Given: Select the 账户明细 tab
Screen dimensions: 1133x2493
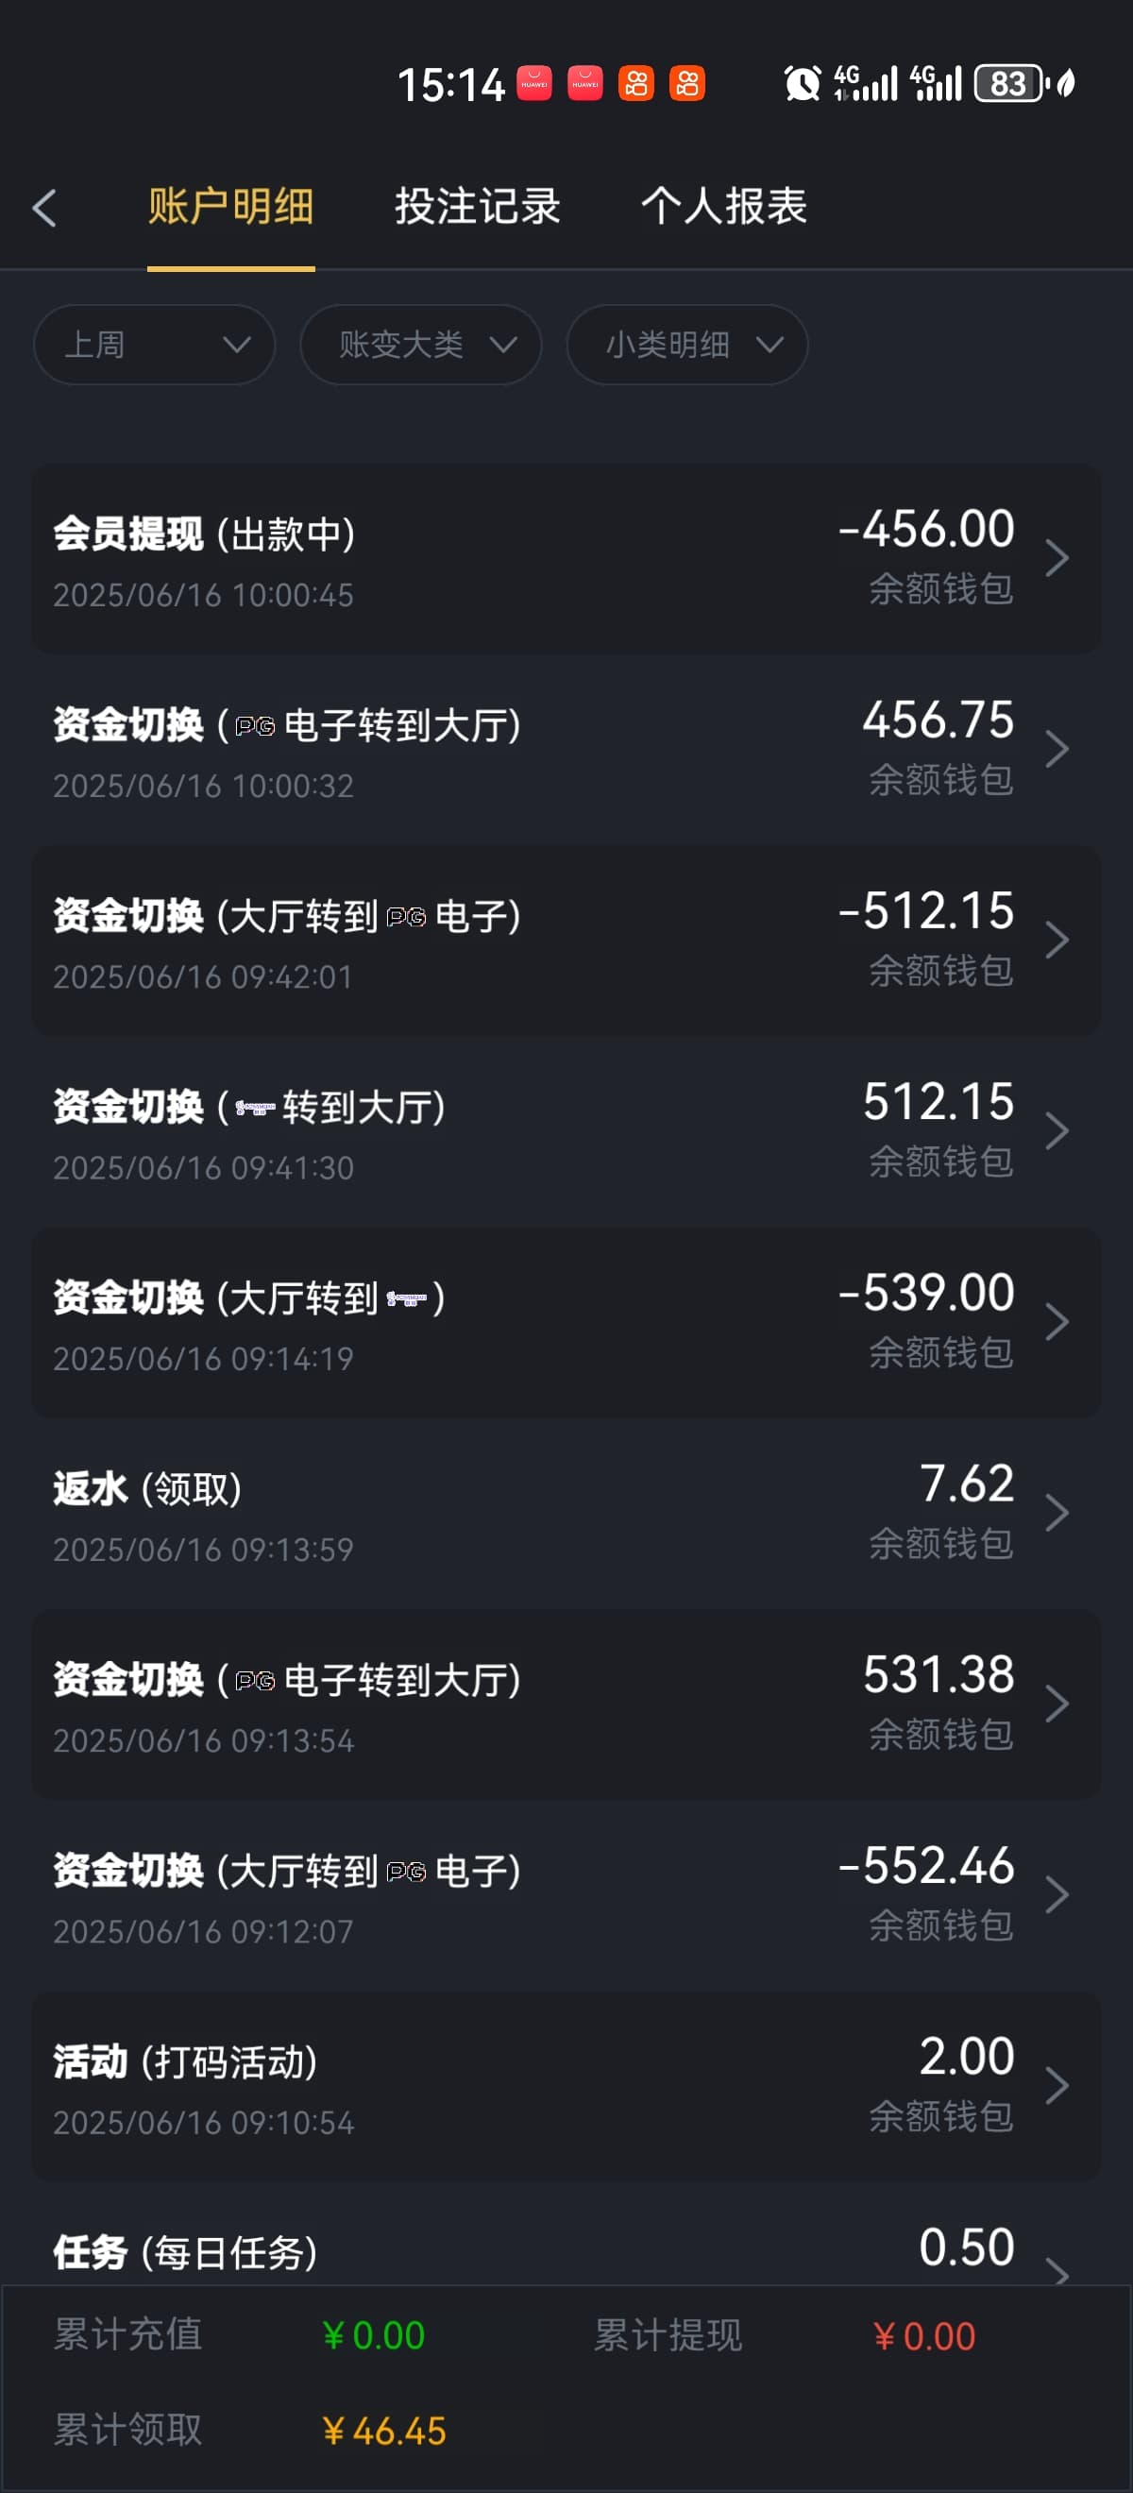Looking at the screenshot, I should (230, 207).
